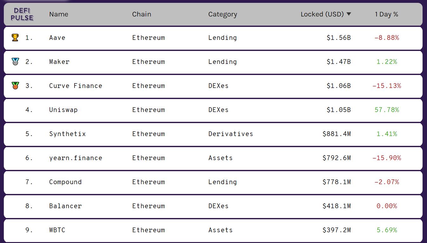427x243 pixels.
Task: Open the Uniswap project link
Action: tap(63, 110)
